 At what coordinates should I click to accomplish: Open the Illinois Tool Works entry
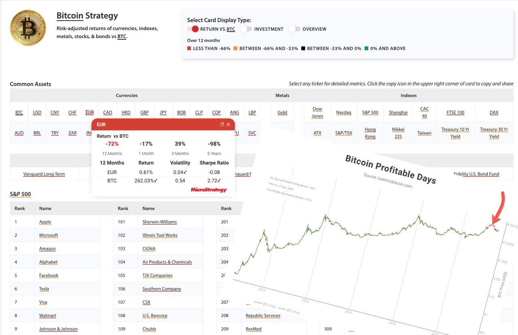point(160,235)
